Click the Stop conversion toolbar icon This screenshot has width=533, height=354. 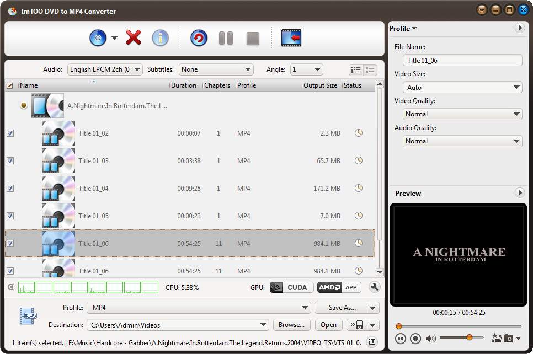pyautogui.click(x=253, y=39)
